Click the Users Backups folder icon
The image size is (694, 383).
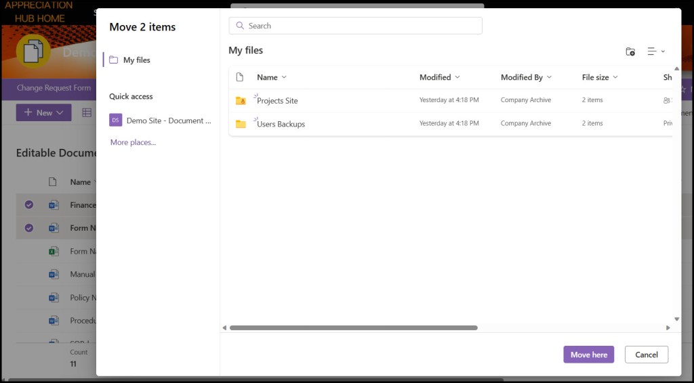click(x=241, y=124)
